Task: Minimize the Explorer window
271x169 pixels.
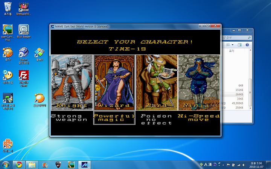Action: pos(234,30)
